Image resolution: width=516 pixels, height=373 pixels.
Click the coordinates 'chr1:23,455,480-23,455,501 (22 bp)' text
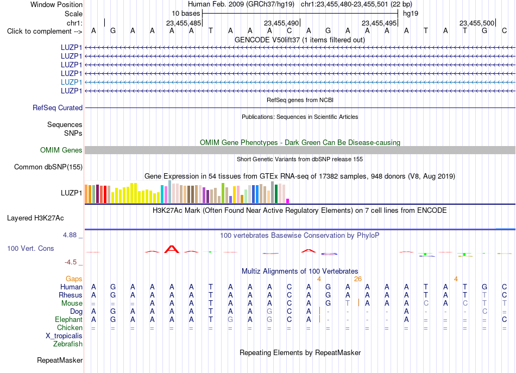[x=356, y=4]
